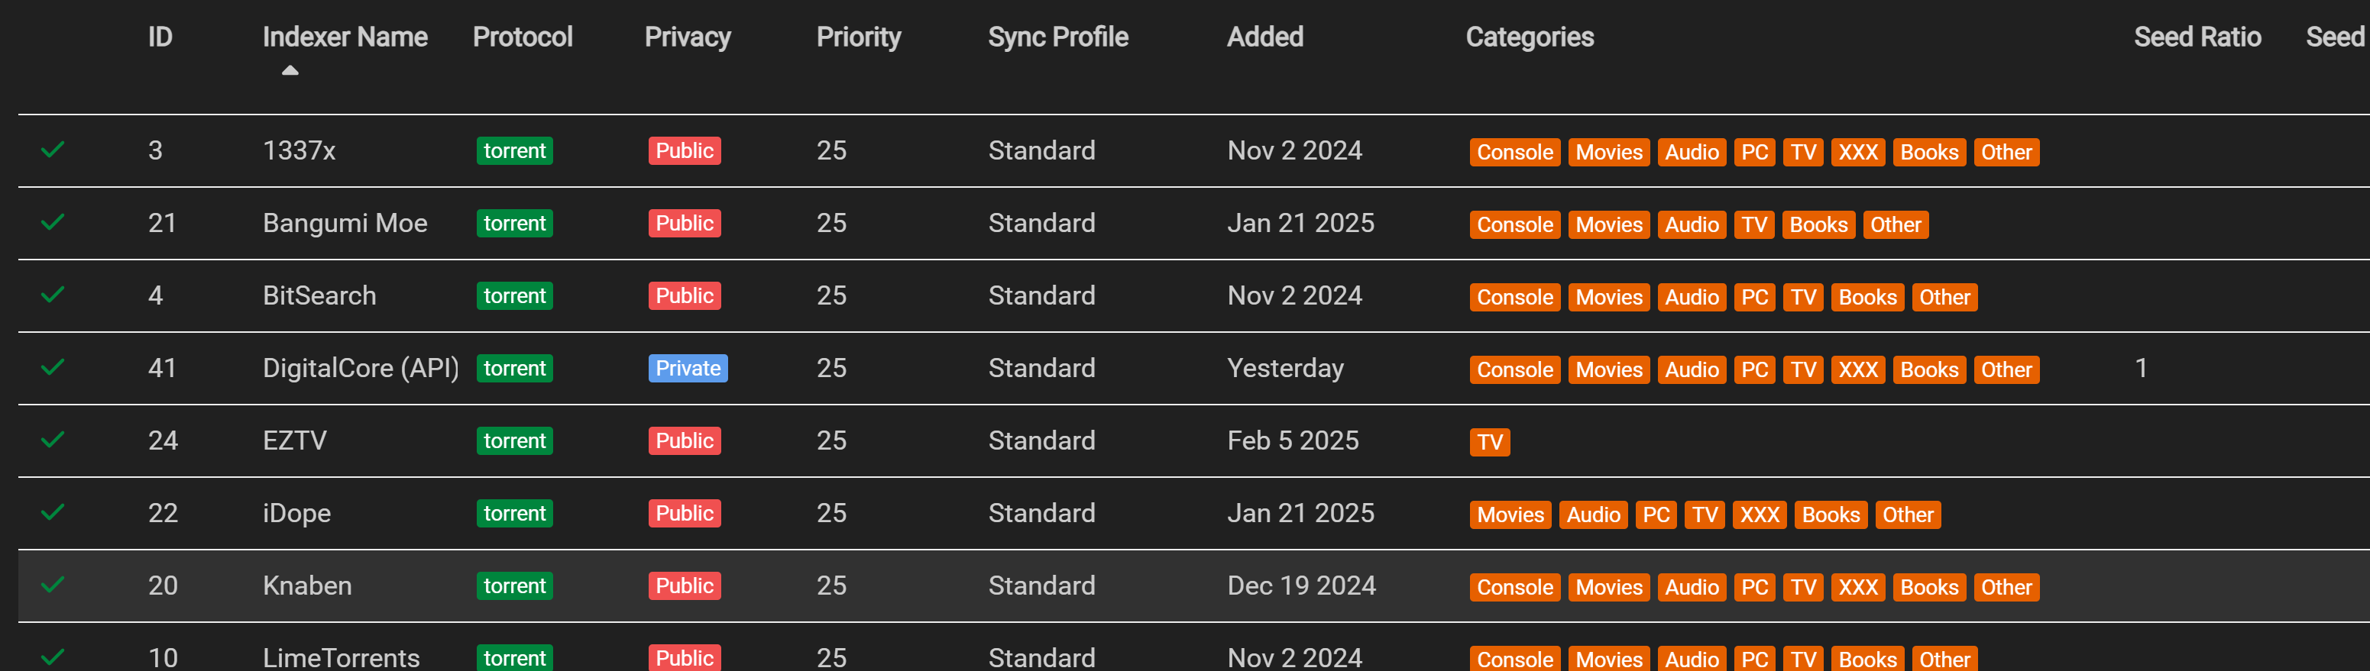Screen dimensions: 2370x671
Task: Click the TV category tag on EZTV row
Action: (x=1488, y=443)
